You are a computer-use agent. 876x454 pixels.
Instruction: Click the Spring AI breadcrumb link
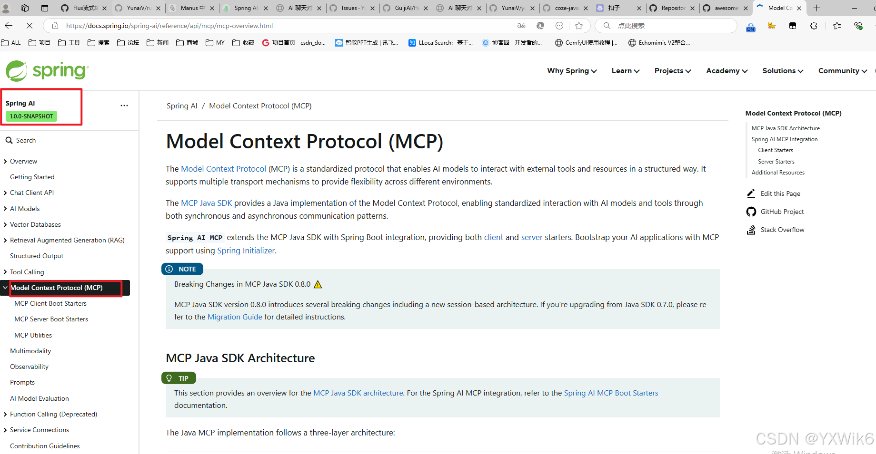pyautogui.click(x=182, y=106)
